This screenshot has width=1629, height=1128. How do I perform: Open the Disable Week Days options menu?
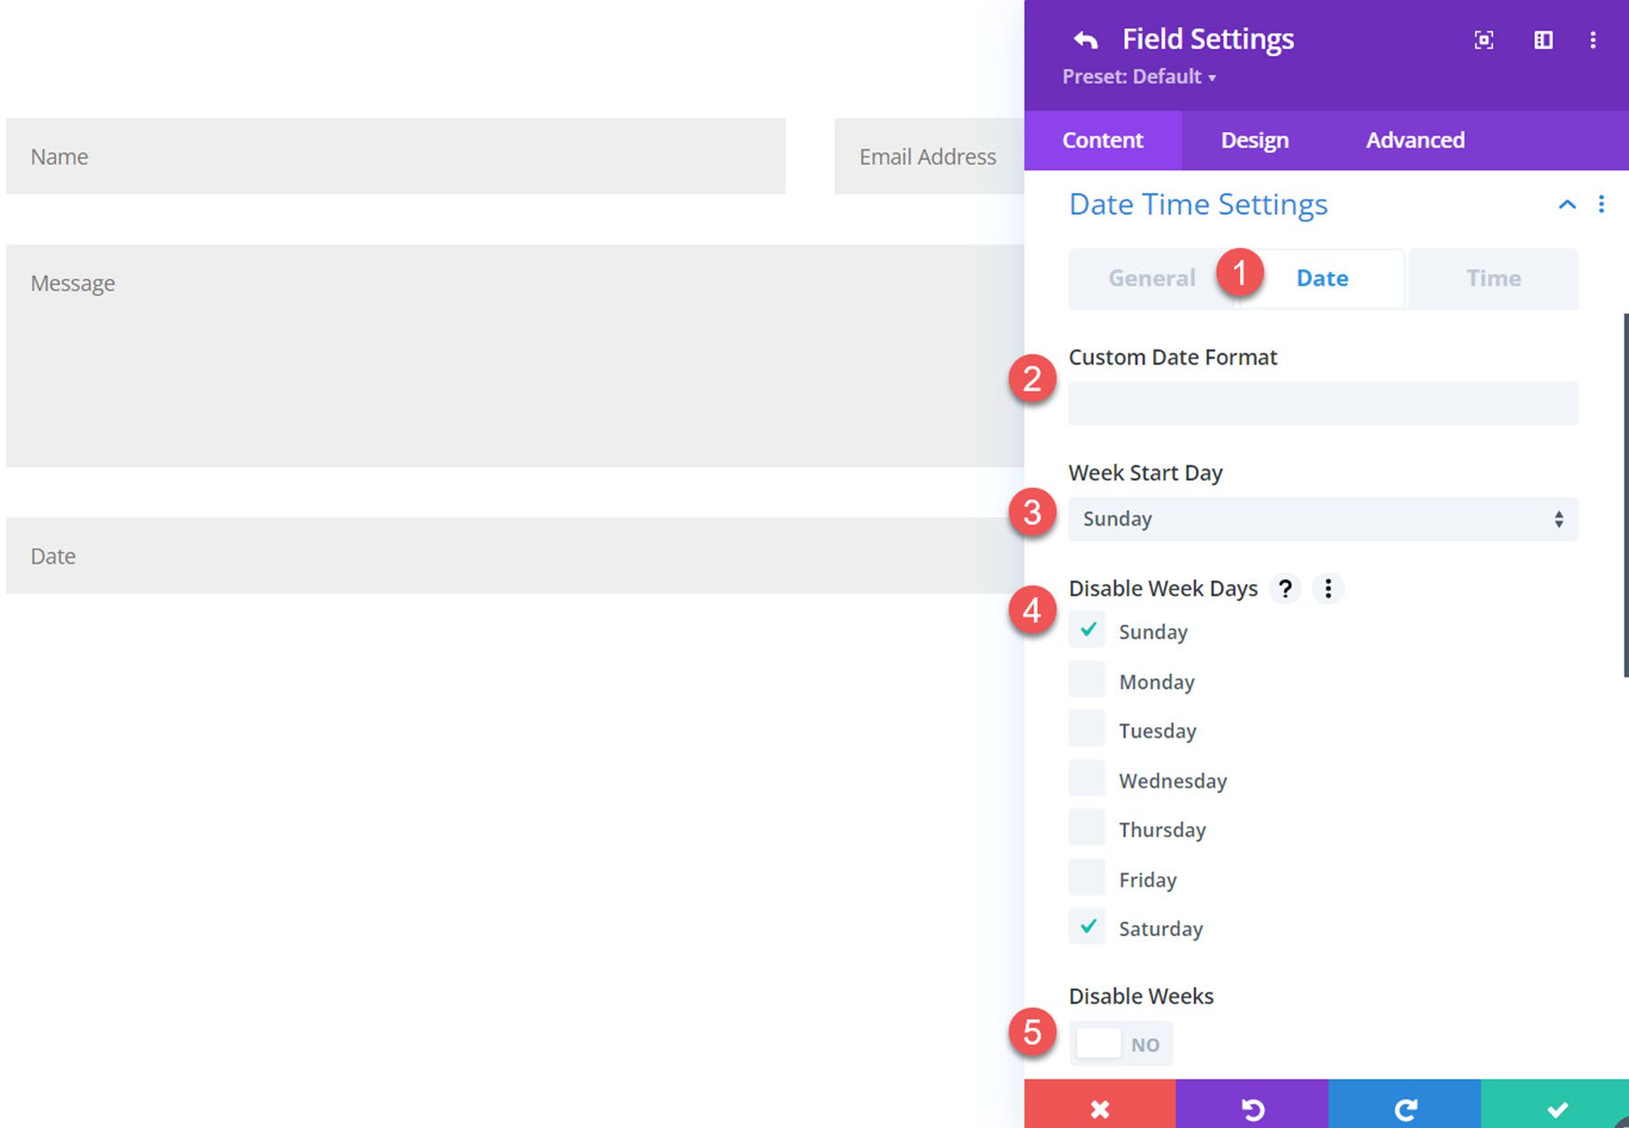coord(1329,588)
